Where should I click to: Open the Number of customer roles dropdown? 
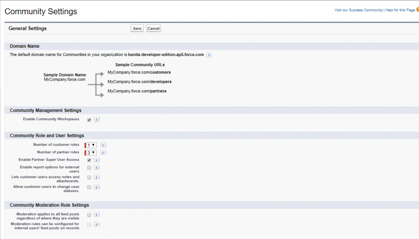(x=91, y=145)
